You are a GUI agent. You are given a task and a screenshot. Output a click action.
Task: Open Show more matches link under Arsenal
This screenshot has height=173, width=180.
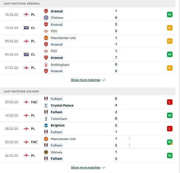point(85,80)
